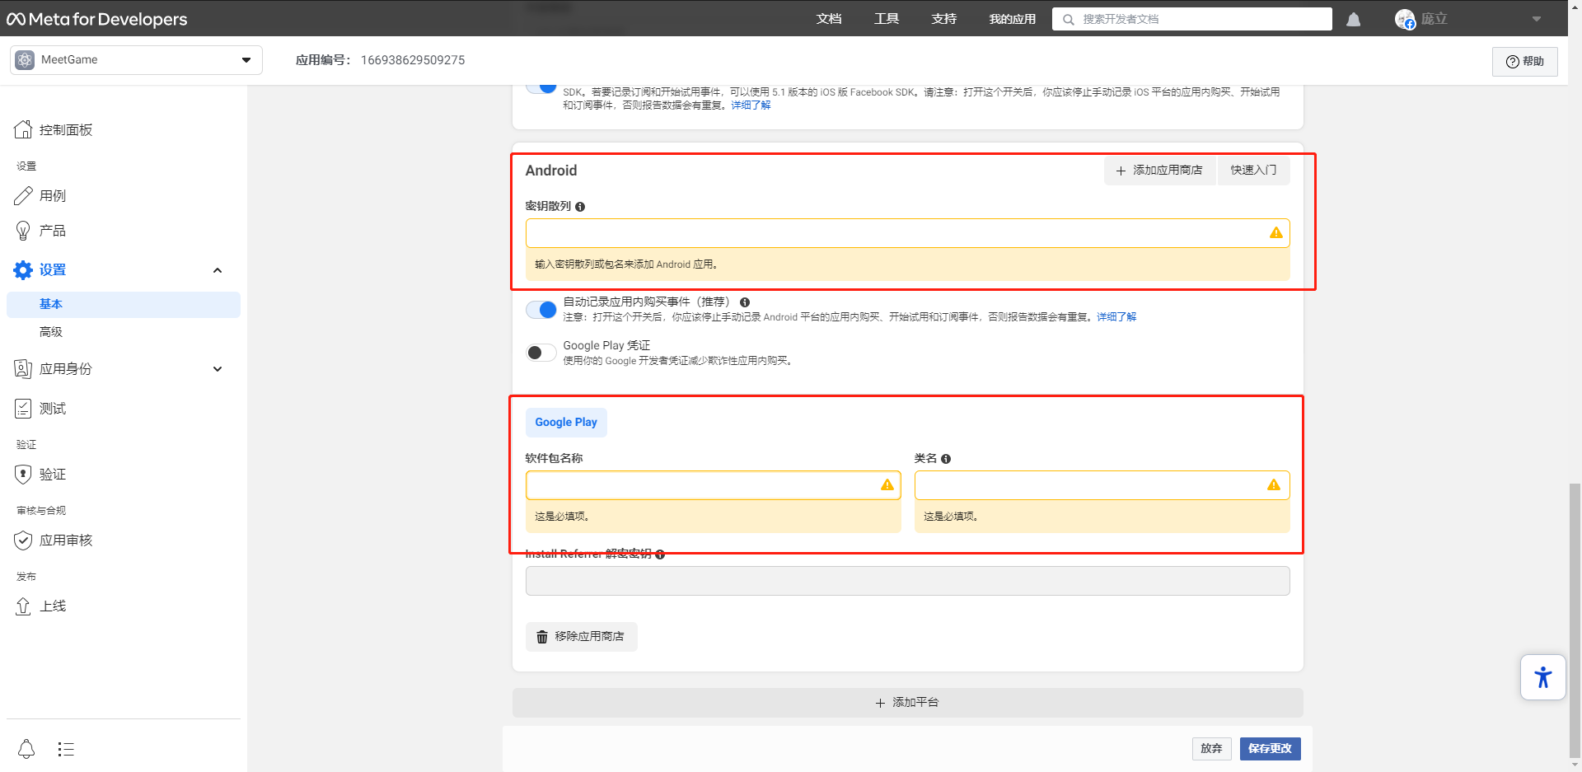Image resolution: width=1582 pixels, height=772 pixels.
Task: Click the alerts bell at sidebar bottom
Action: [x=26, y=749]
